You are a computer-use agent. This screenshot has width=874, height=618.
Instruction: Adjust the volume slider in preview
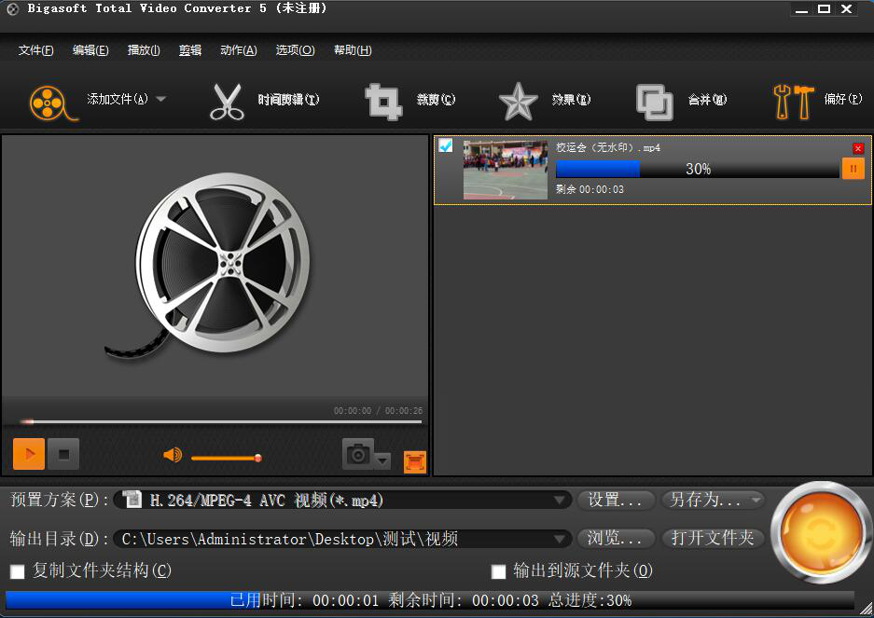225,458
